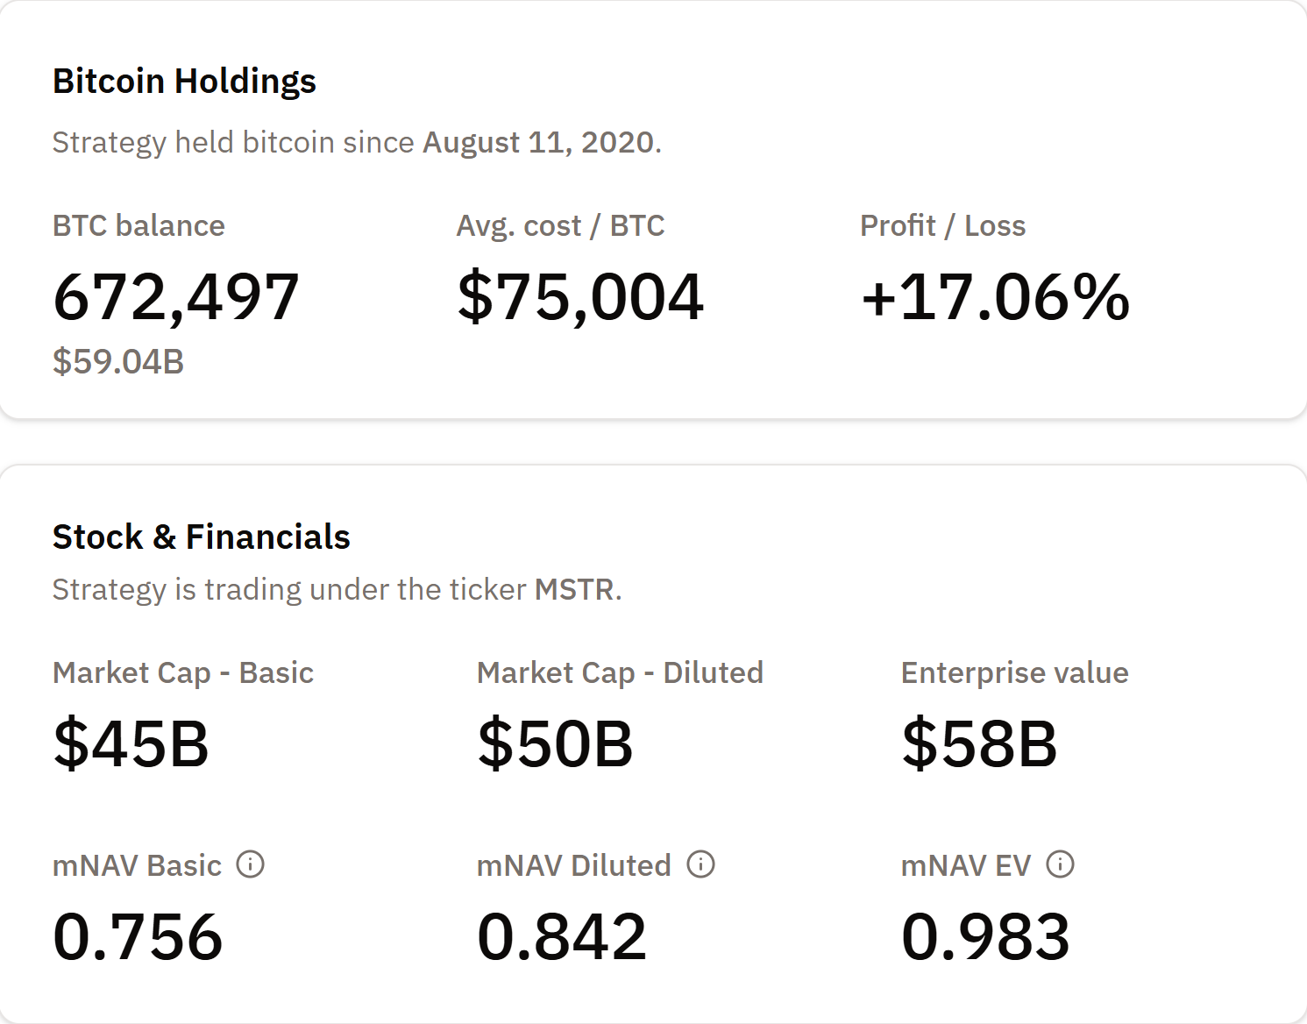1307x1024 pixels.
Task: Click the $45B market cap figure
Action: pos(131,744)
